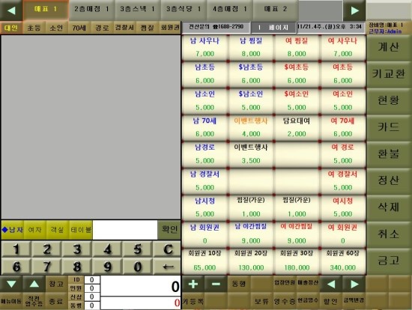Click the backspace arrow key on keypad
412x310 pixels.
(167, 267)
